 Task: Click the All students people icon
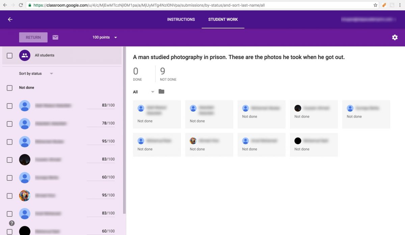[25, 55]
